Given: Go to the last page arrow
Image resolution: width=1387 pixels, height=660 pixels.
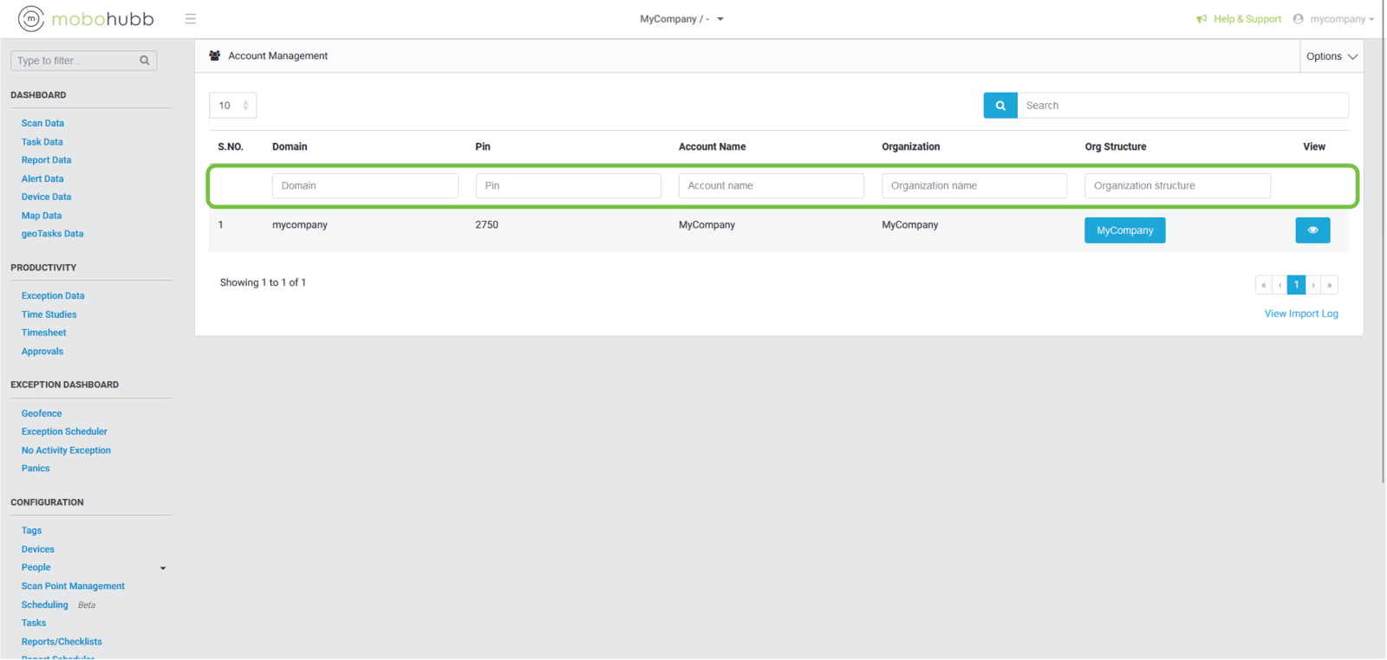Looking at the screenshot, I should tap(1330, 285).
